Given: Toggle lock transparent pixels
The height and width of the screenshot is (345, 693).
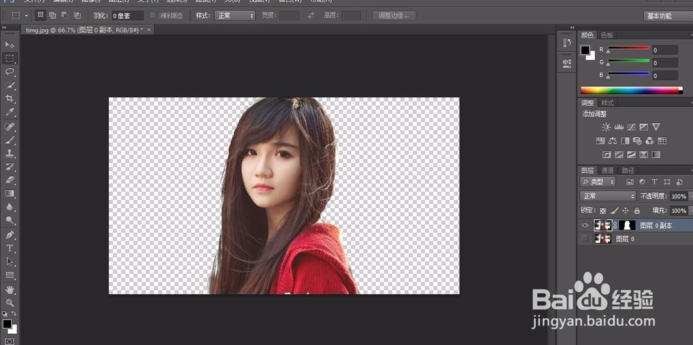Looking at the screenshot, I should 602,211.
